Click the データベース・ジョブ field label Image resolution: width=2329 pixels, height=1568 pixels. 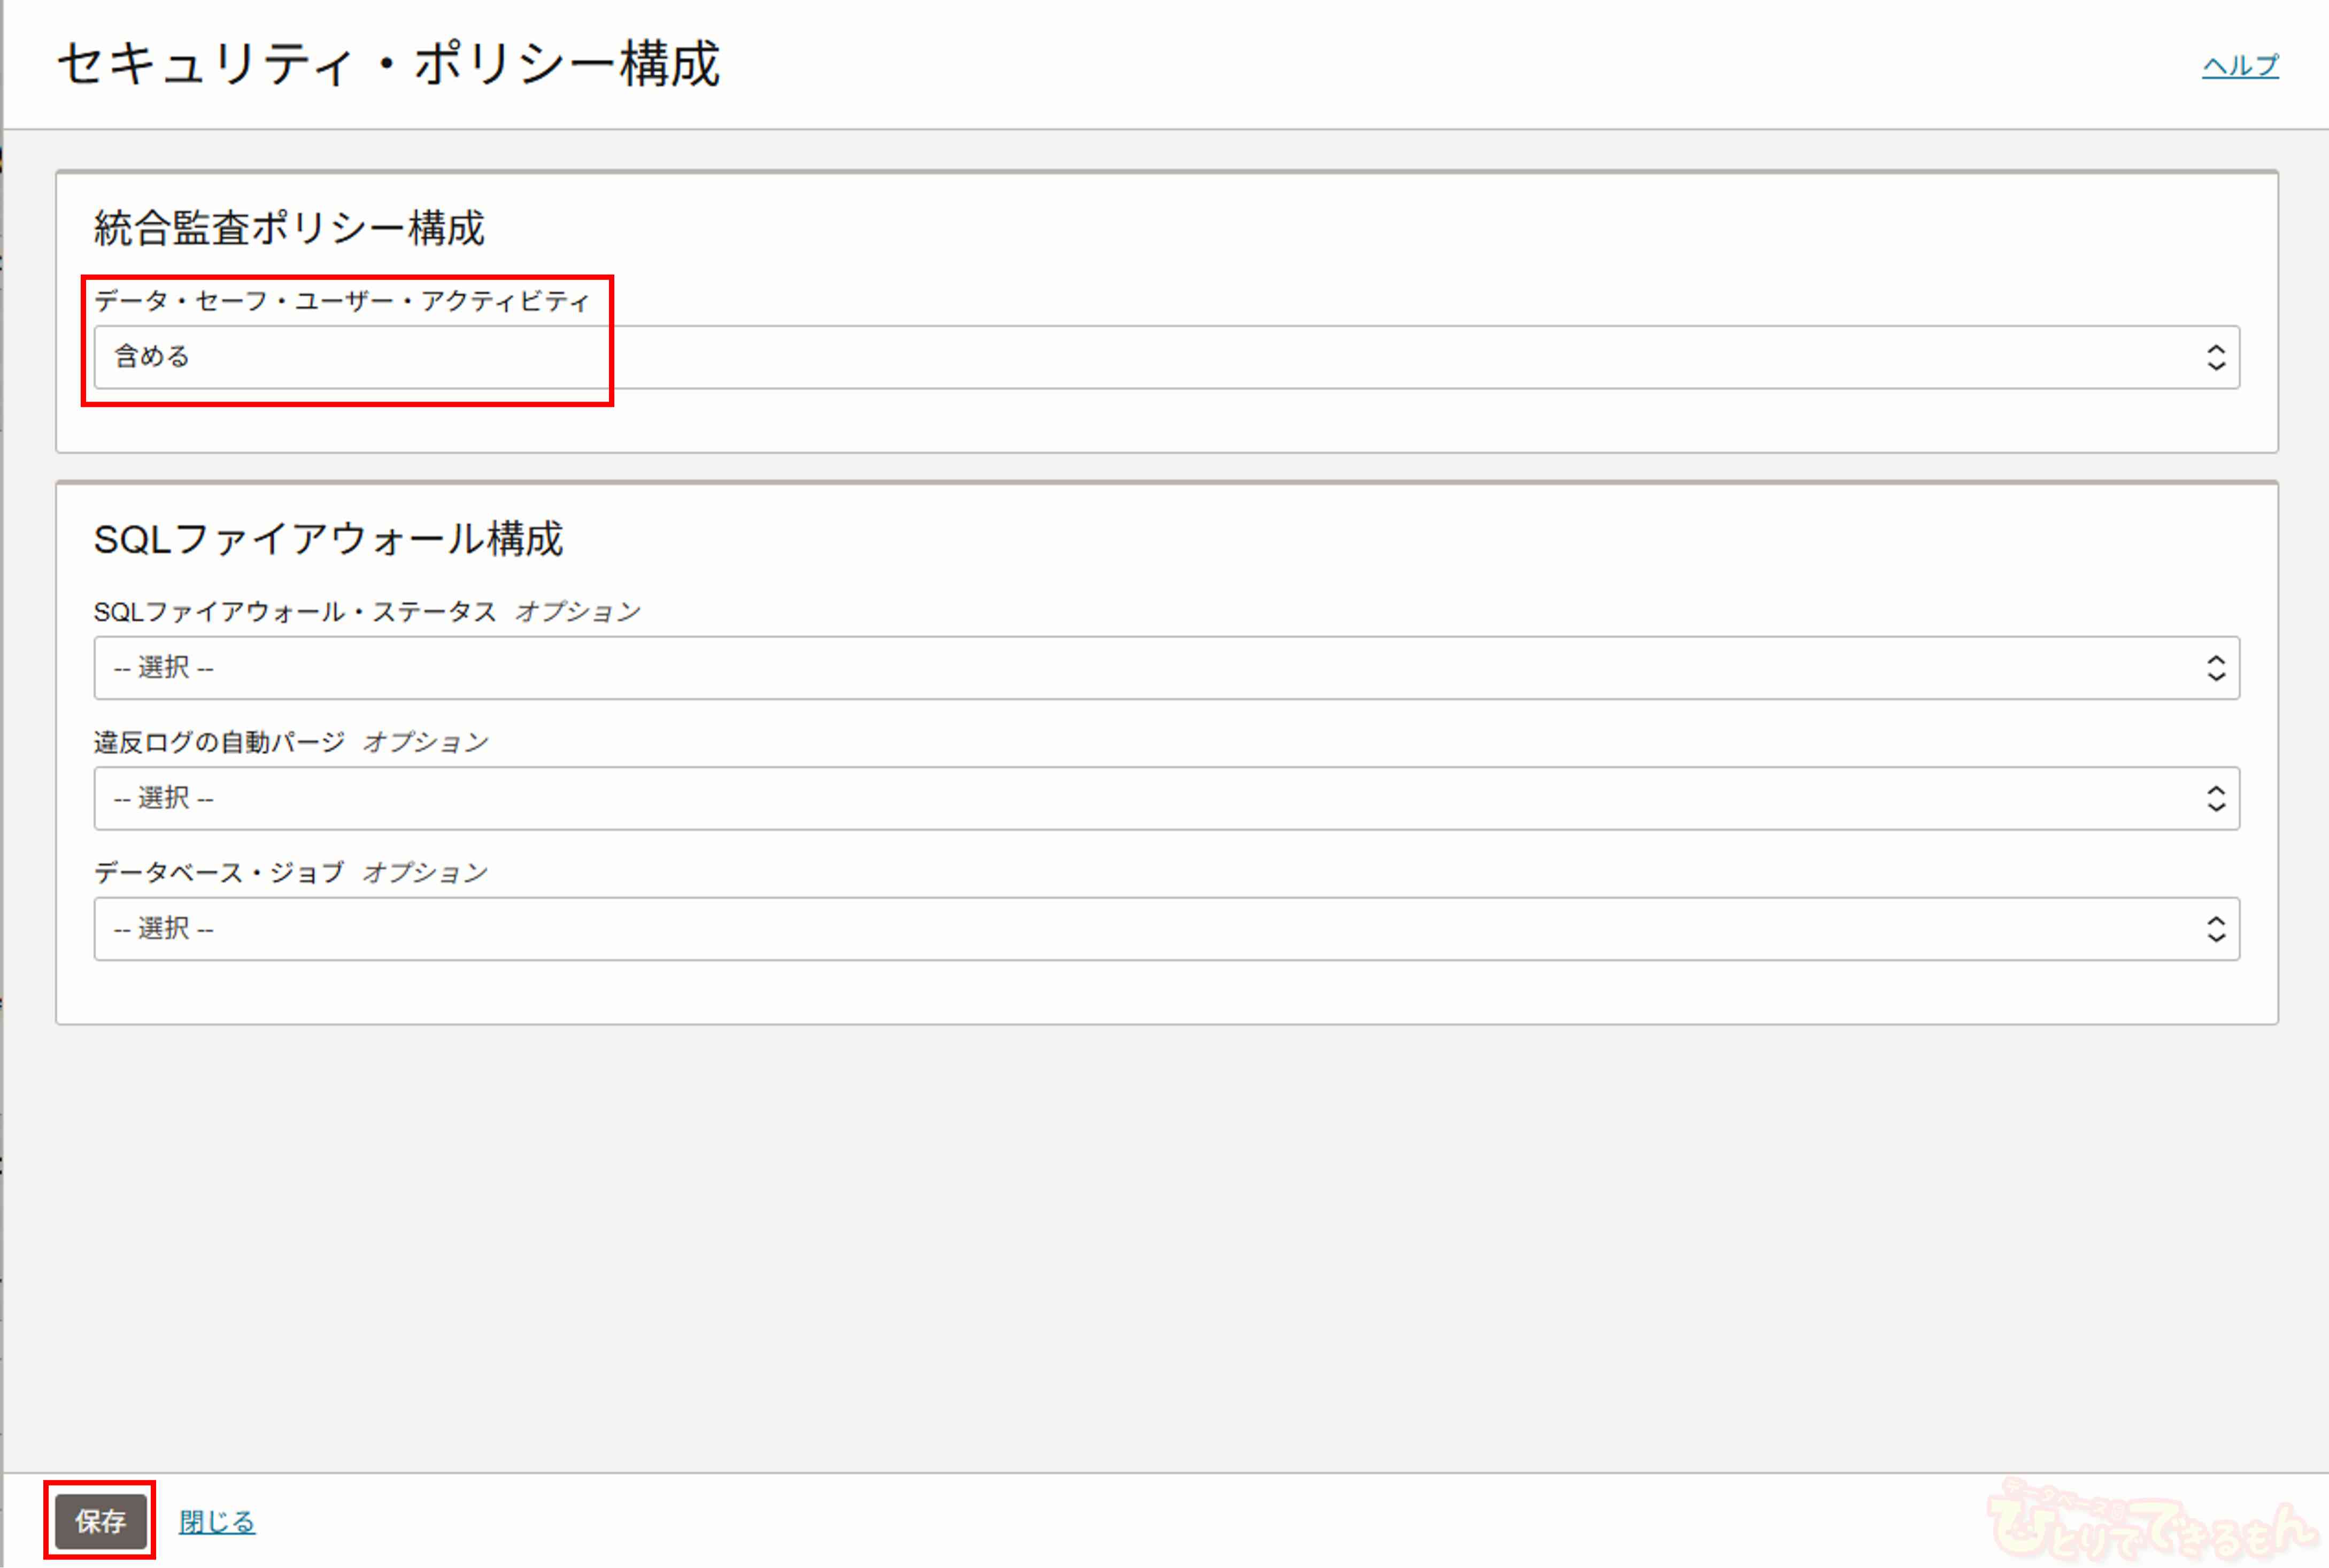(x=219, y=873)
